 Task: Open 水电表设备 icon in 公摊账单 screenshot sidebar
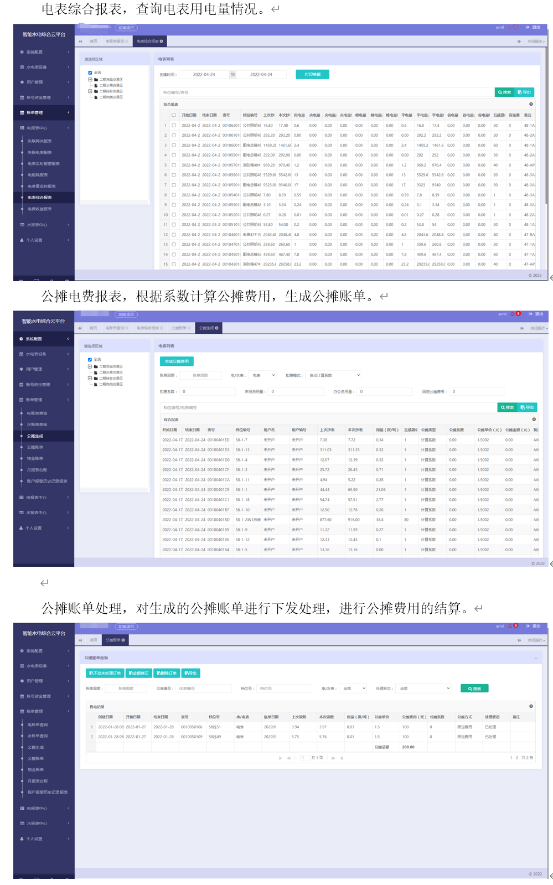[x=22, y=666]
